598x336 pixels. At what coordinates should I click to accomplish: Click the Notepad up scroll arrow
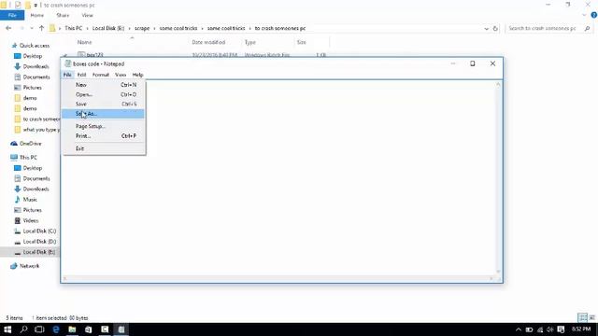pyautogui.click(x=498, y=84)
